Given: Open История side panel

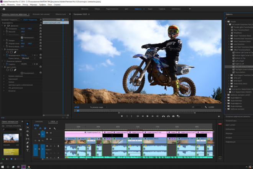Looking at the screenshot, I should point(228,138).
